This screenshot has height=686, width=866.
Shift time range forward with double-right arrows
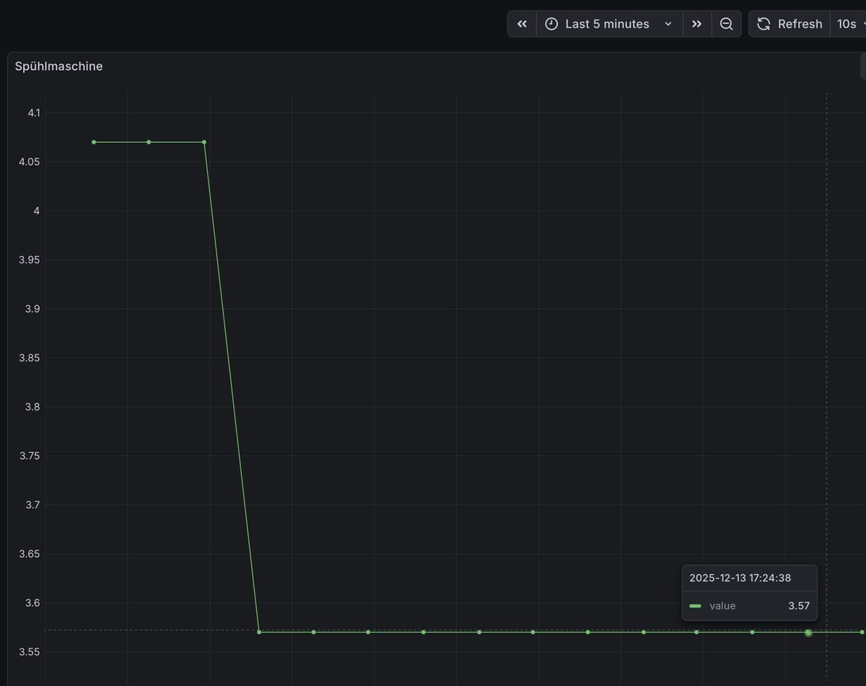[x=696, y=24]
